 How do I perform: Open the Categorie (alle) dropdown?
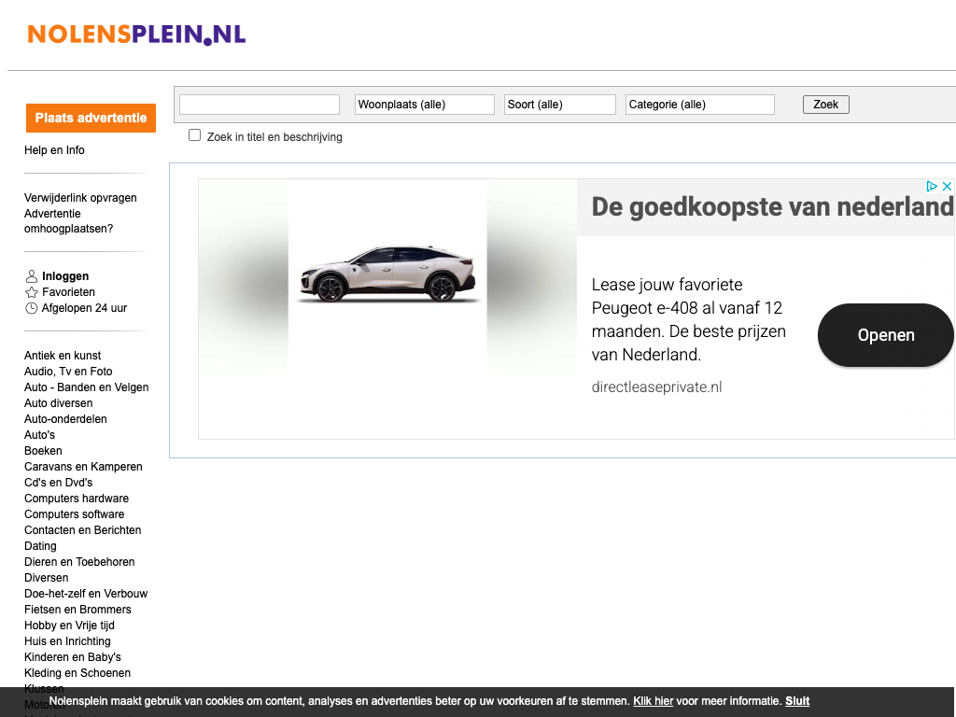tap(699, 105)
